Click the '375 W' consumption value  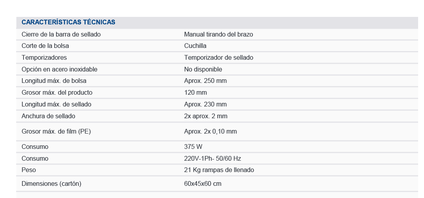tap(193, 147)
